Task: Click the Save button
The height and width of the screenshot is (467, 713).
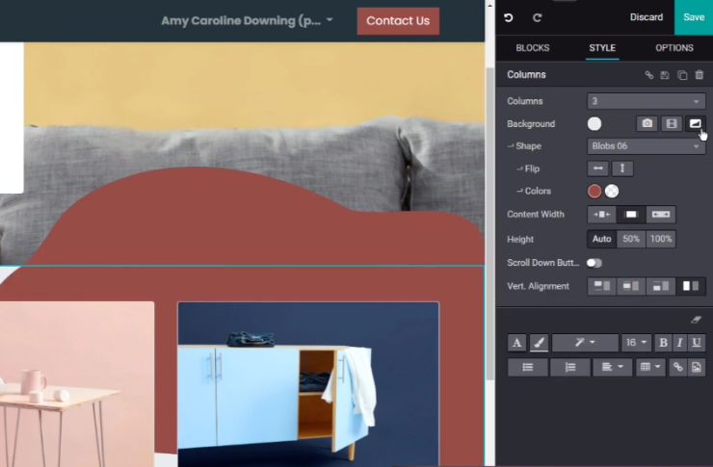Action: click(x=694, y=17)
